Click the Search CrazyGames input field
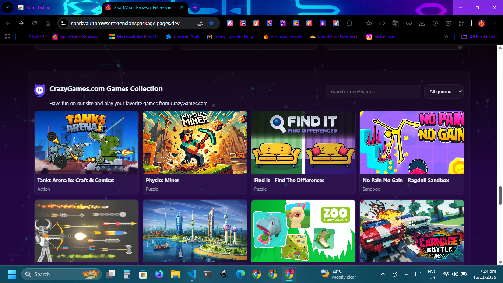Image resolution: width=503 pixels, height=283 pixels. click(x=373, y=91)
